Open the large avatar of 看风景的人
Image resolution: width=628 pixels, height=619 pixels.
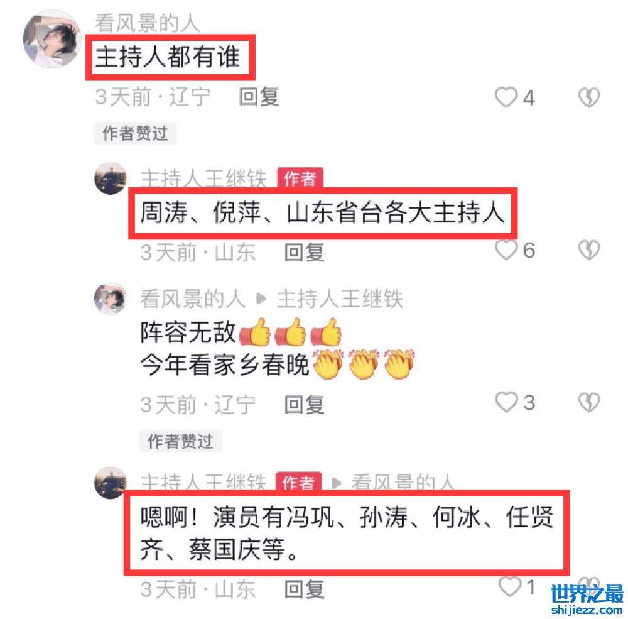tap(52, 39)
